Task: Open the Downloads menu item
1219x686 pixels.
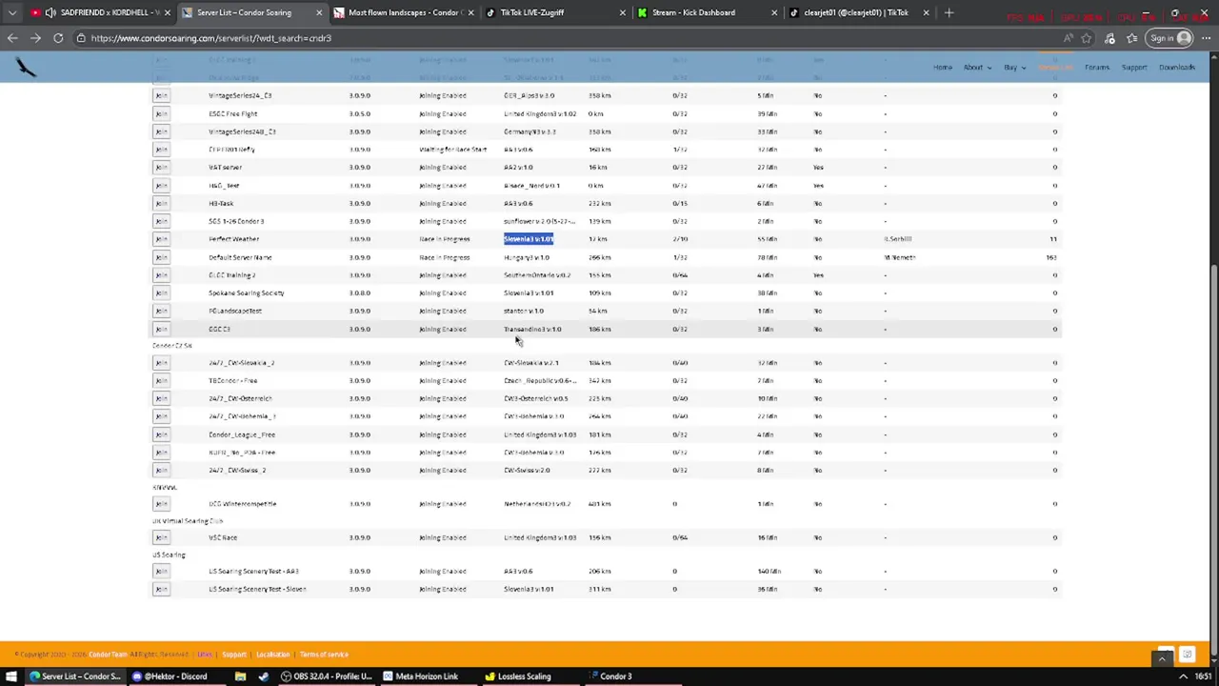Action: (x=1177, y=68)
